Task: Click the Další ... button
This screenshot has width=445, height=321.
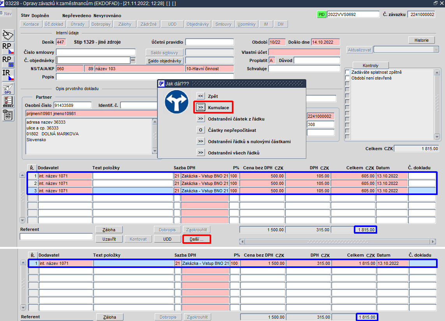Action: [x=196, y=239]
